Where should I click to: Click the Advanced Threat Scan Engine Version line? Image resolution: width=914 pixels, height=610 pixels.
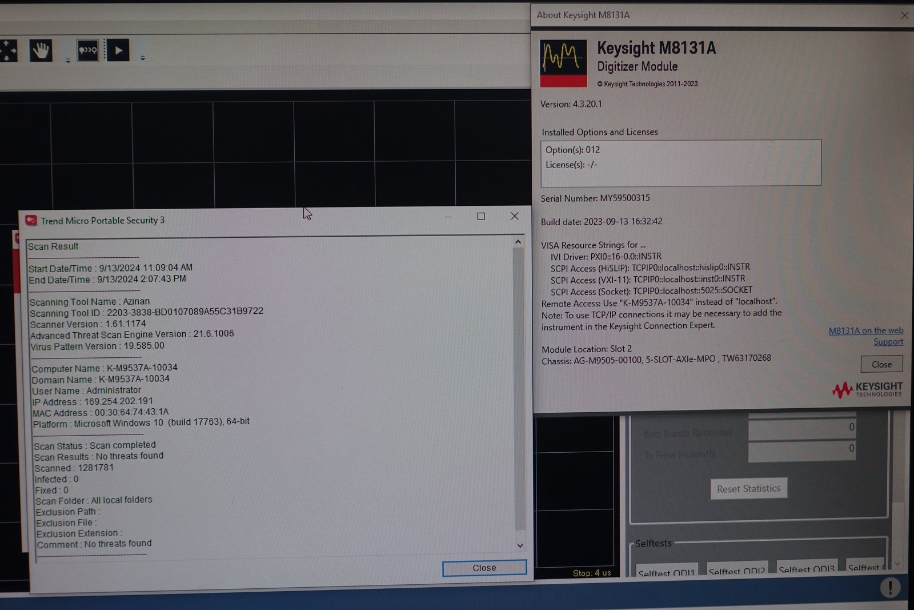click(132, 334)
